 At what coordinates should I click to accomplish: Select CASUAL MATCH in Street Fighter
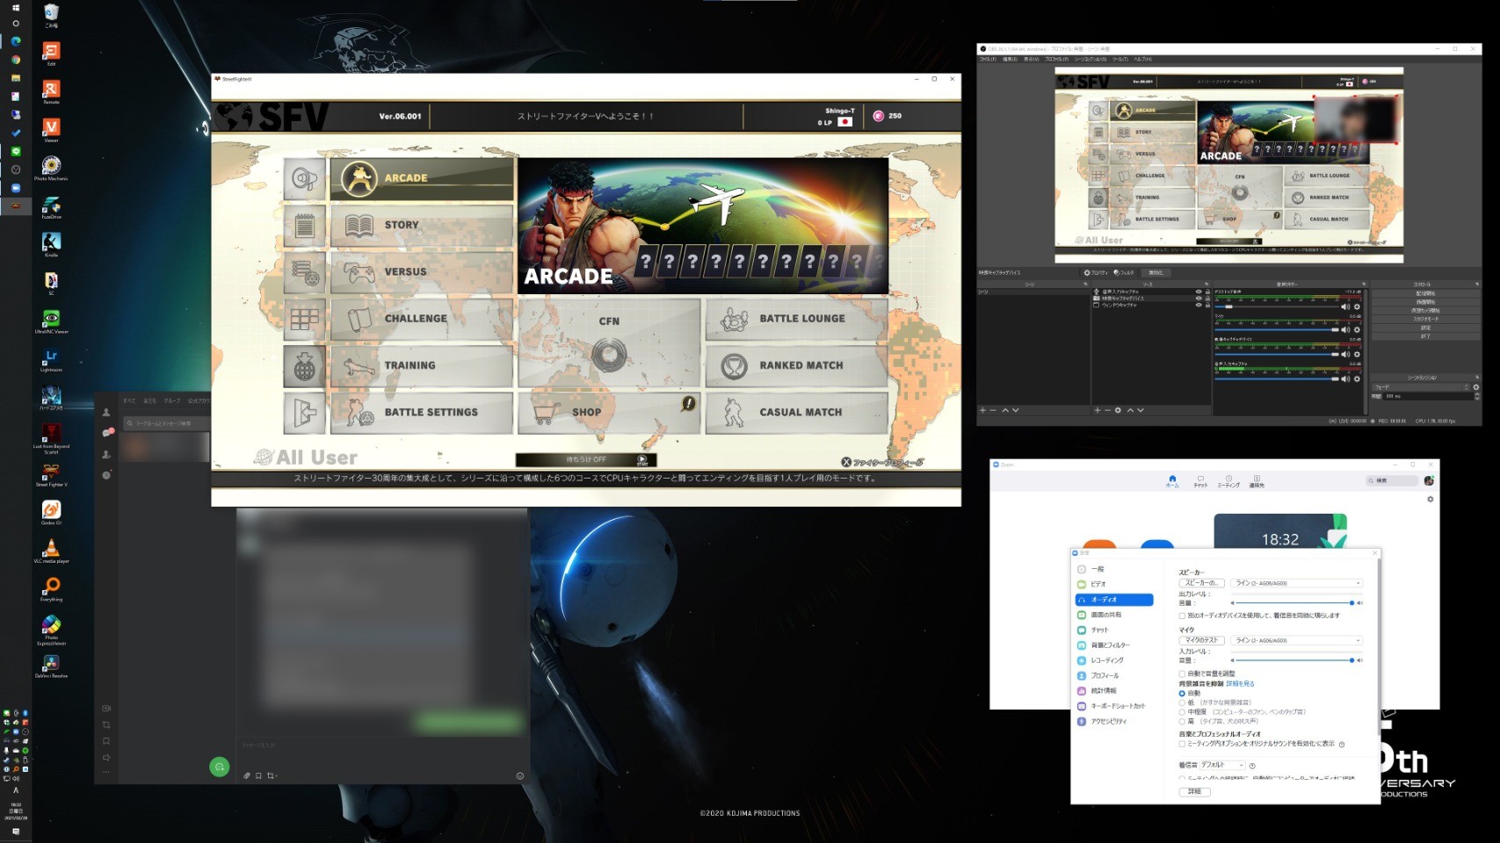(x=796, y=412)
